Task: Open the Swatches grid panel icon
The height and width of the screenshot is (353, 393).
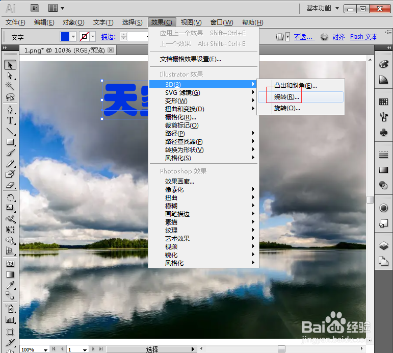Action: [383, 102]
